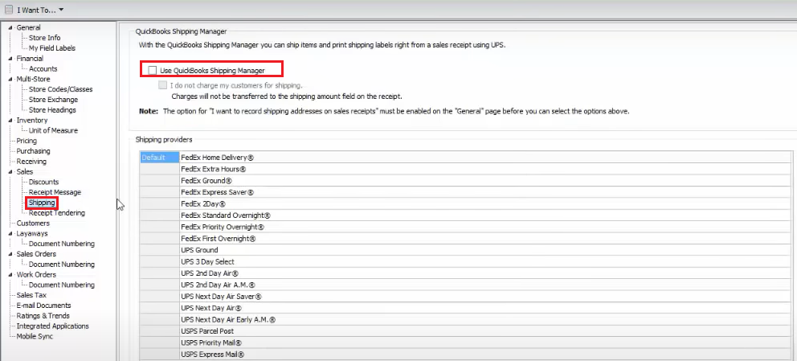This screenshot has height=361, width=797.
Task: Open Discounts under Sales
Action: click(43, 182)
